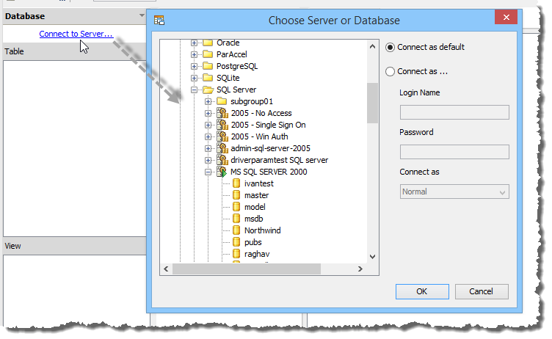The image size is (552, 339).
Task: Select the 2005 - Single Sign On label
Action: coord(268,125)
